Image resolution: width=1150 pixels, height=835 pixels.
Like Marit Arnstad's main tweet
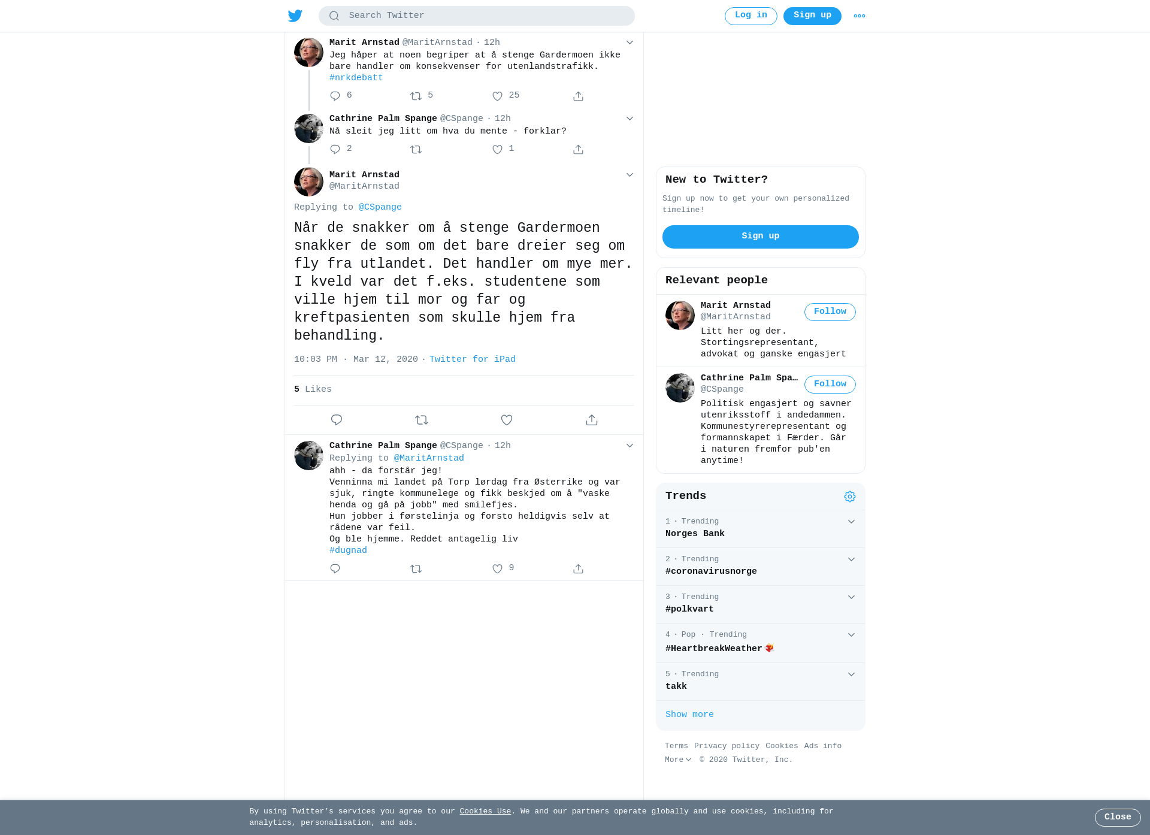click(507, 420)
